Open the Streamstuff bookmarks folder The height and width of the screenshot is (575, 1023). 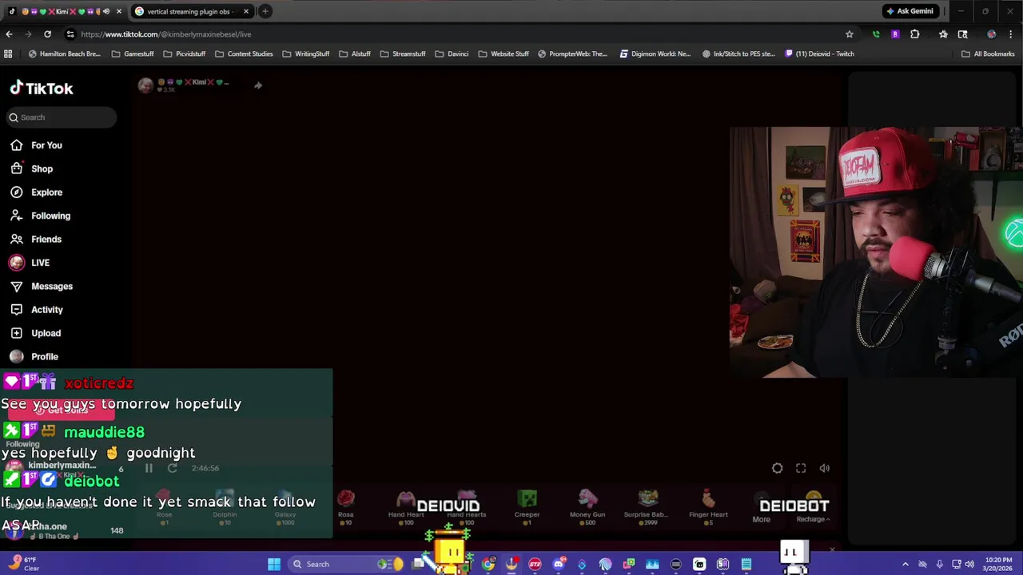pos(403,54)
